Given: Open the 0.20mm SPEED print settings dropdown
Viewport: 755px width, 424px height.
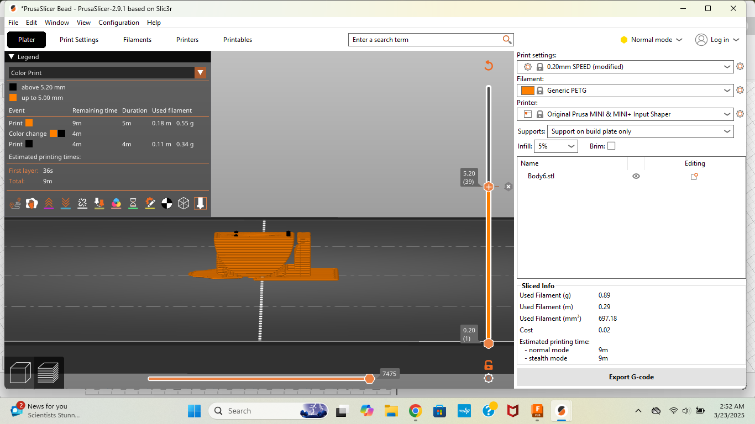Looking at the screenshot, I should coord(626,67).
